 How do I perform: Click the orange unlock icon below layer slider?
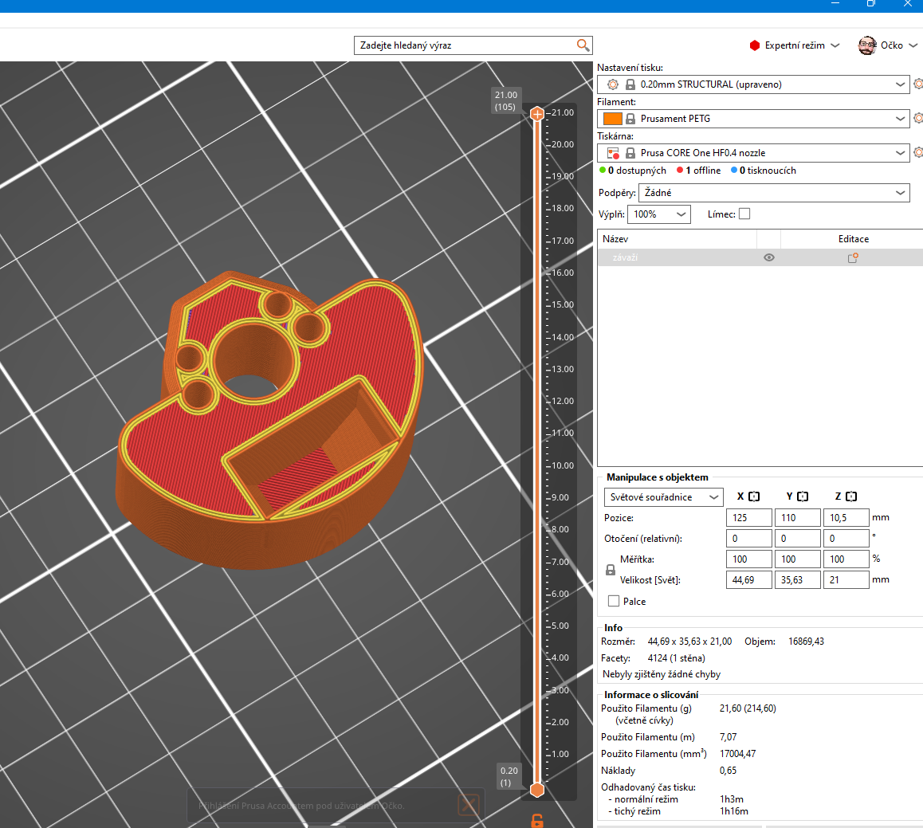[537, 821]
